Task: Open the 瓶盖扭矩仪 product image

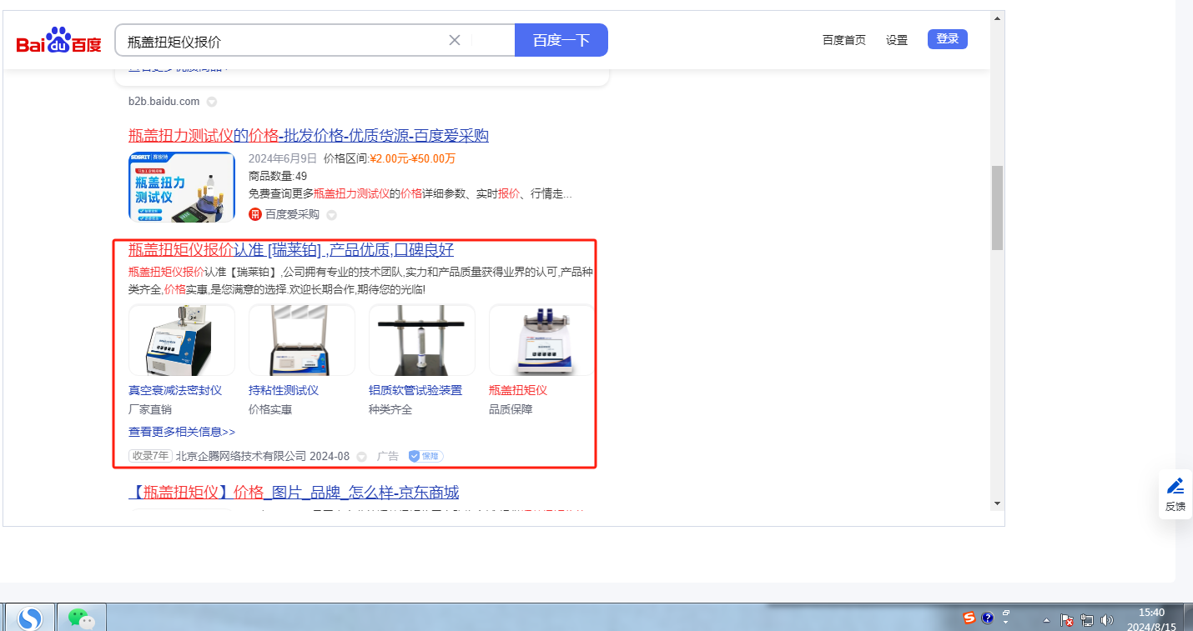Action: tap(541, 340)
